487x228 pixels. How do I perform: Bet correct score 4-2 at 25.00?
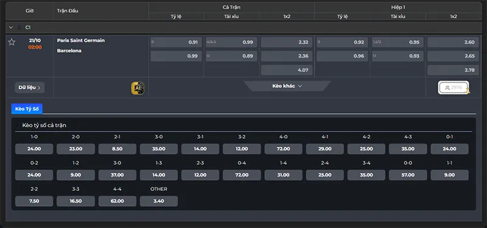click(366, 149)
